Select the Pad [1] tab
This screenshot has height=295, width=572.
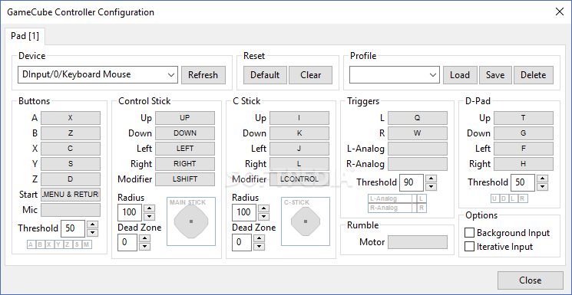click(x=25, y=36)
